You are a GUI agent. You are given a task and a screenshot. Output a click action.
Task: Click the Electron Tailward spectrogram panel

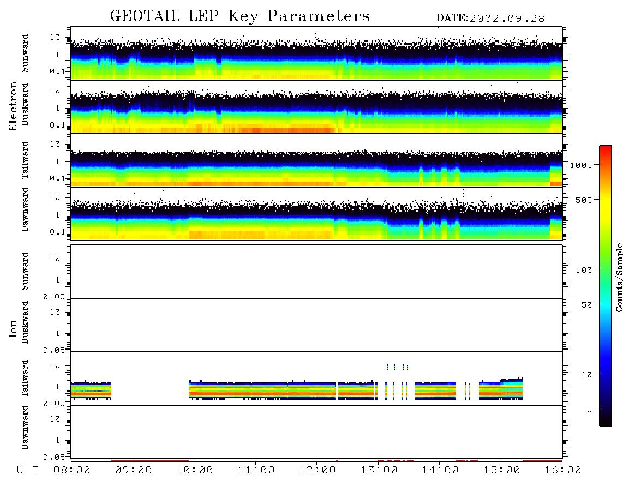[x=316, y=160]
